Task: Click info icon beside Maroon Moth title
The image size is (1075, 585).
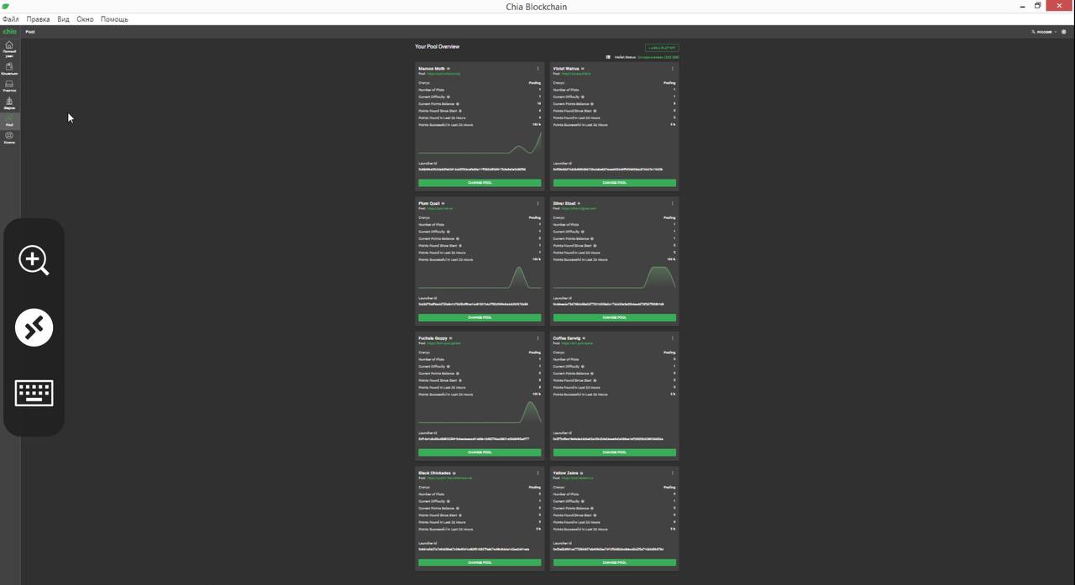Action: pyautogui.click(x=448, y=69)
